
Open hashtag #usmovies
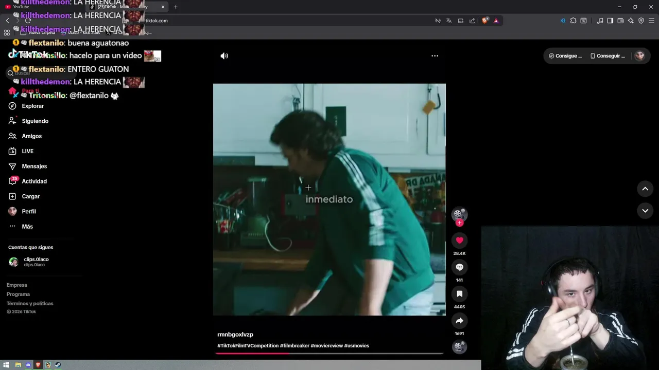pyautogui.click(x=357, y=346)
